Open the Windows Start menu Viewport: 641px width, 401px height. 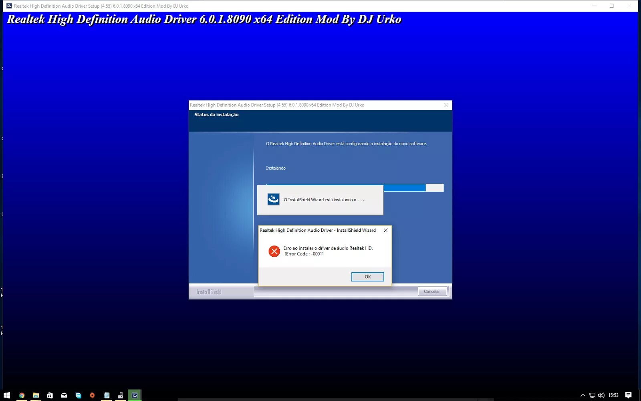click(7, 395)
